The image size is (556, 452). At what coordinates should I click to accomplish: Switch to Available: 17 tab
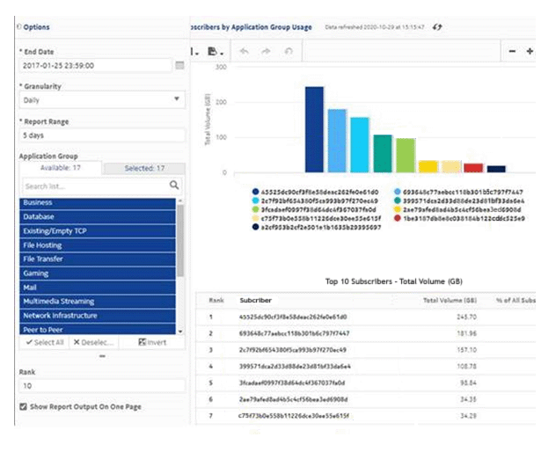click(60, 168)
